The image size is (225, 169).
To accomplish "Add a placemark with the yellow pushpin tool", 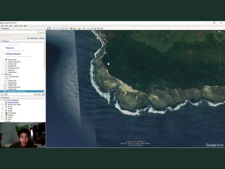I will click(53, 28).
